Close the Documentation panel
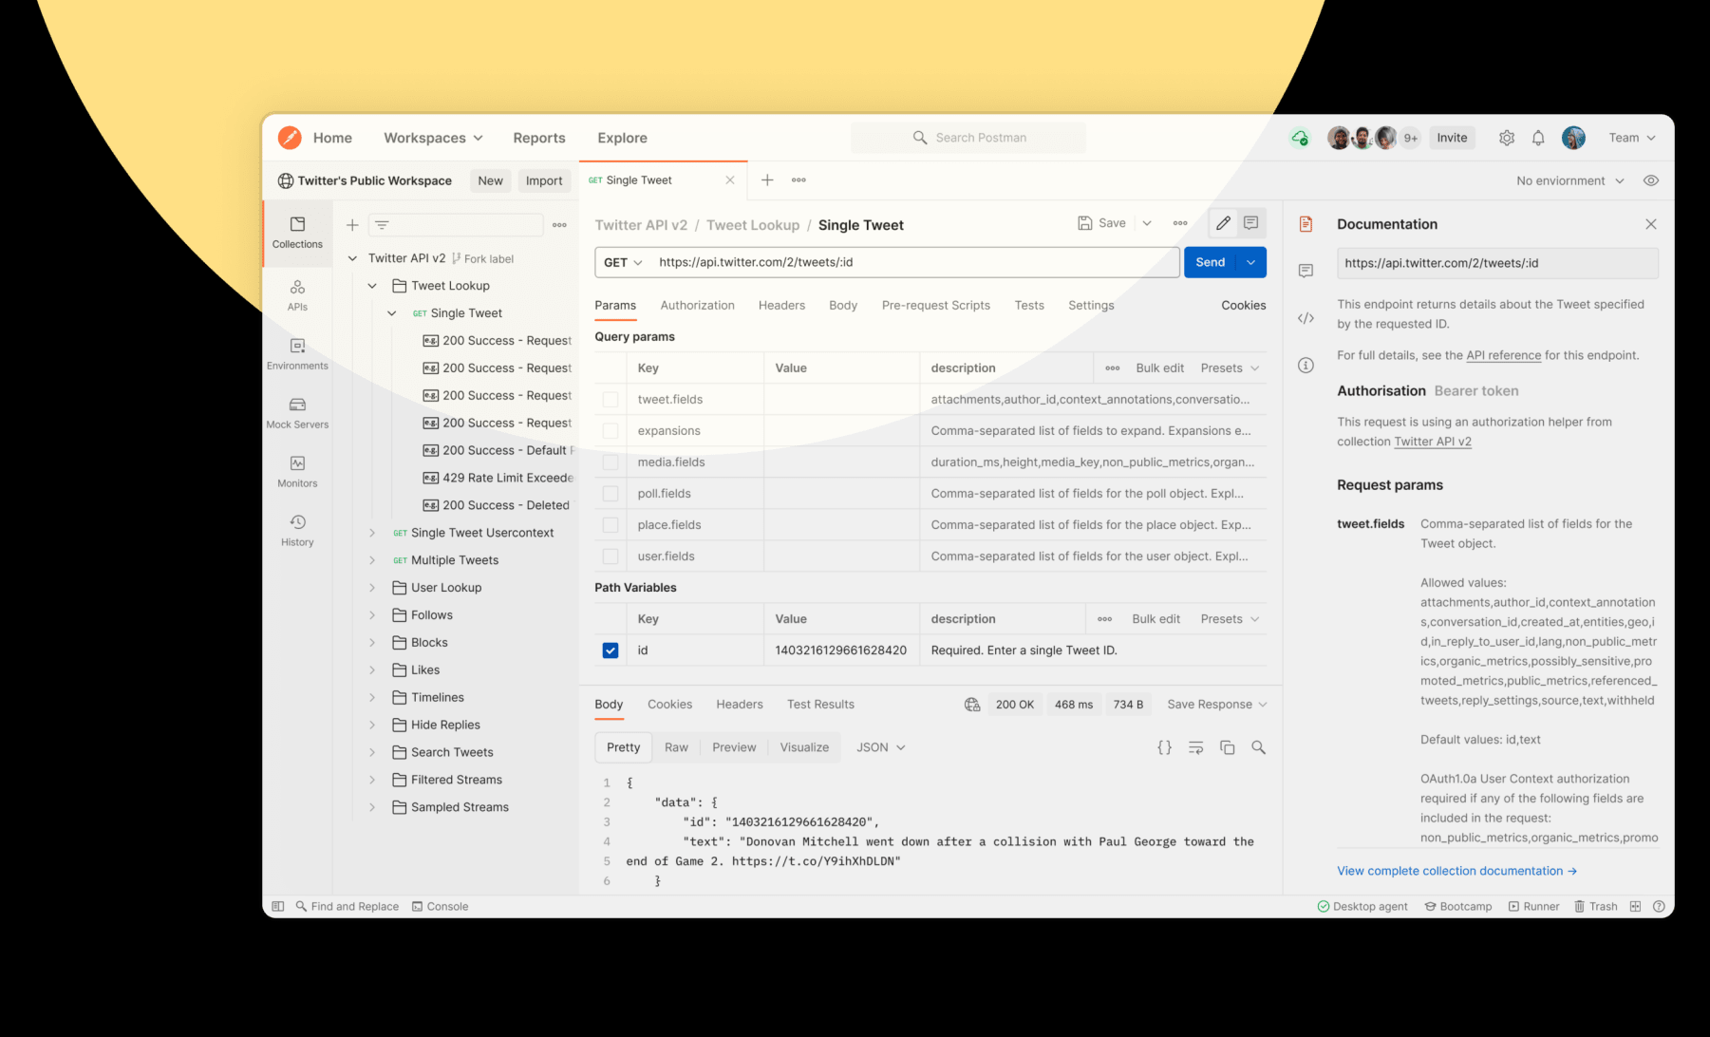1710x1037 pixels. pos(1651,224)
